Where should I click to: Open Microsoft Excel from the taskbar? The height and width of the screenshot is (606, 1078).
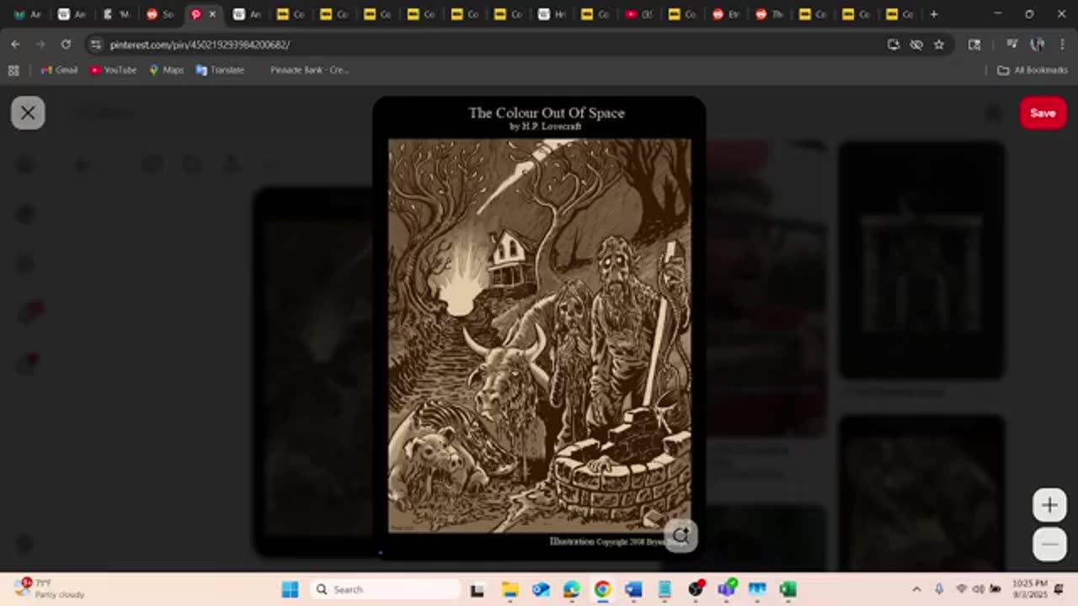pyautogui.click(x=788, y=589)
